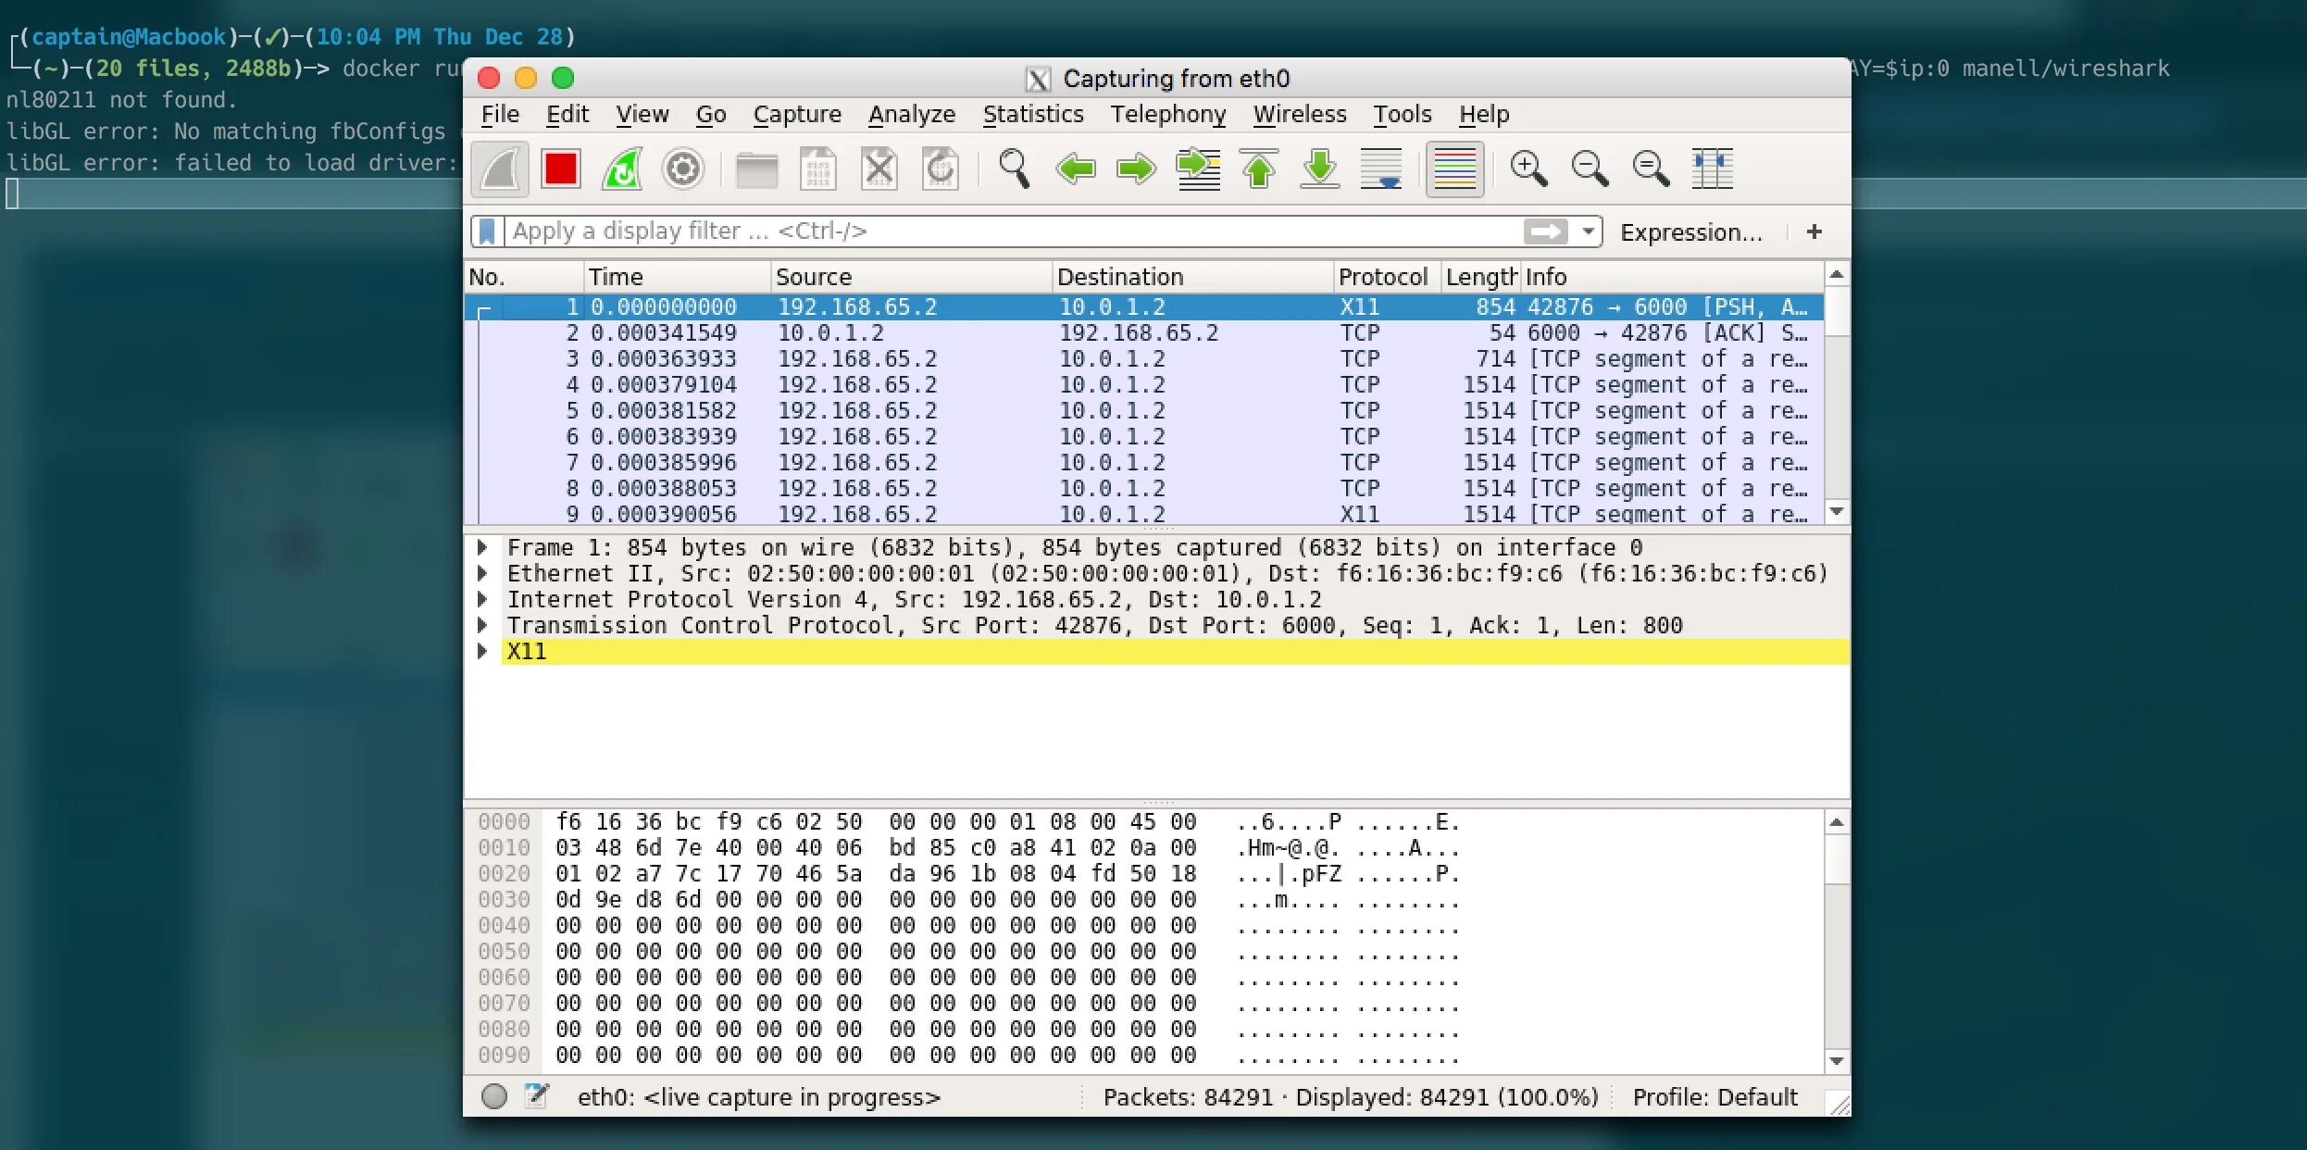Open the Go menu
The height and width of the screenshot is (1150, 2307).
[x=711, y=115]
